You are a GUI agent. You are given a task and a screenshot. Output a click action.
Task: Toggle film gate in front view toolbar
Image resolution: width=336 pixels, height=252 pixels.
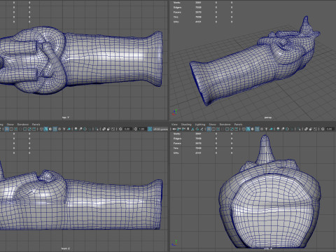[11, 129]
